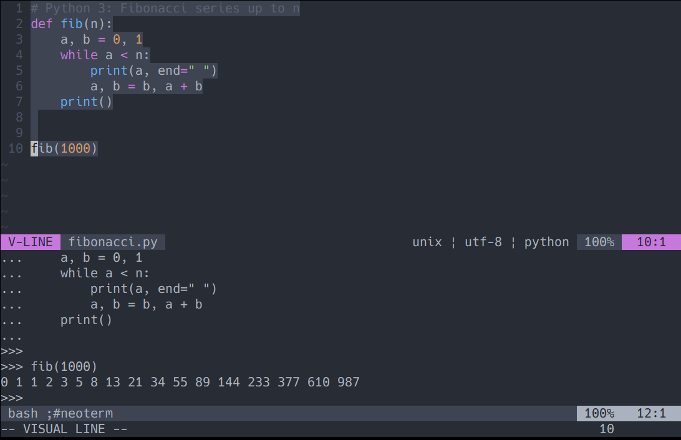Screen dimensions: 681x440
Task: Click the python filetype label
Action: click(546, 242)
